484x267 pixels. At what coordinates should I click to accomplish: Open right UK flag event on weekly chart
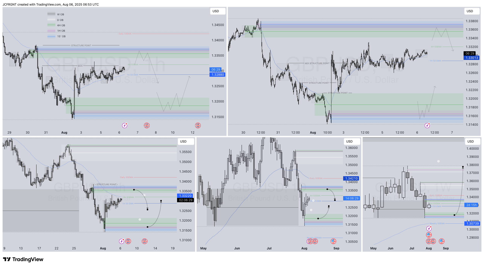pos(433,241)
